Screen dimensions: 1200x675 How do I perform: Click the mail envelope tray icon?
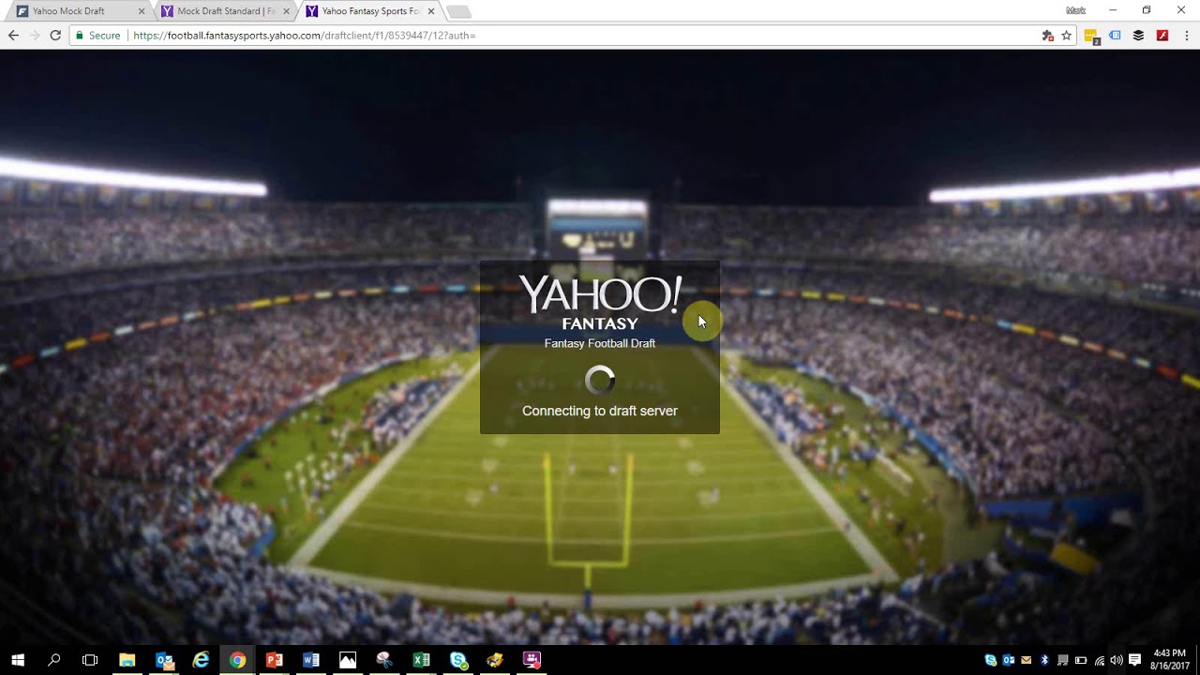[1027, 660]
